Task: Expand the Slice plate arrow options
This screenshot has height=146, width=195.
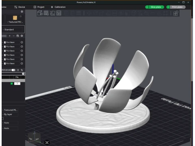Action: [147, 7]
